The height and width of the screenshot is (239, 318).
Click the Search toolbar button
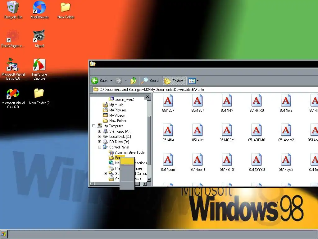tap(151, 81)
